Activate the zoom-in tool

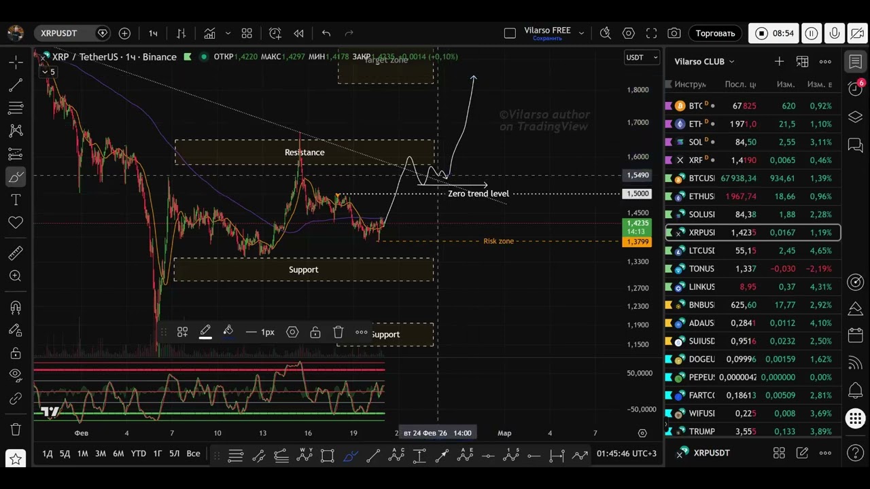click(x=16, y=276)
